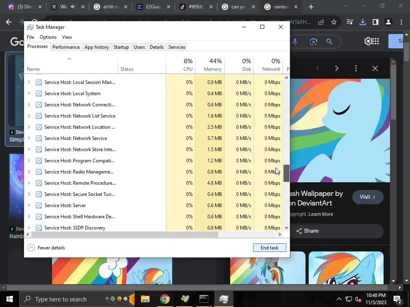Click the process list scroll down arrow

coord(286,227)
